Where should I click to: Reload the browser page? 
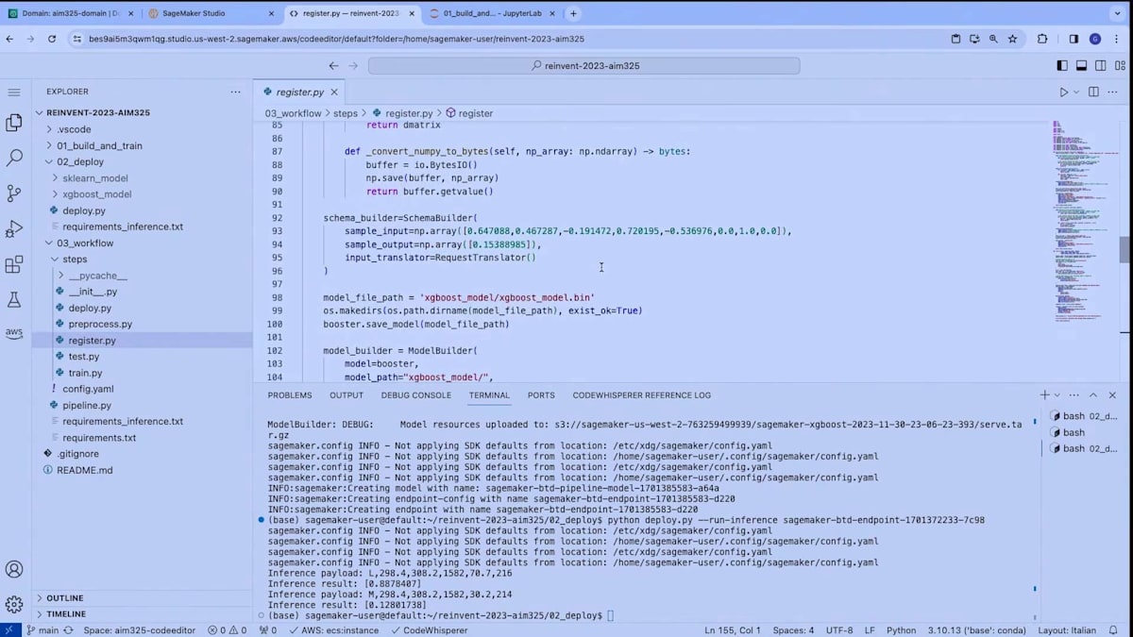(51, 39)
